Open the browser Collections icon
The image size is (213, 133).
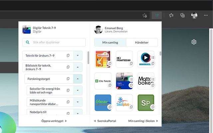click(x=182, y=15)
